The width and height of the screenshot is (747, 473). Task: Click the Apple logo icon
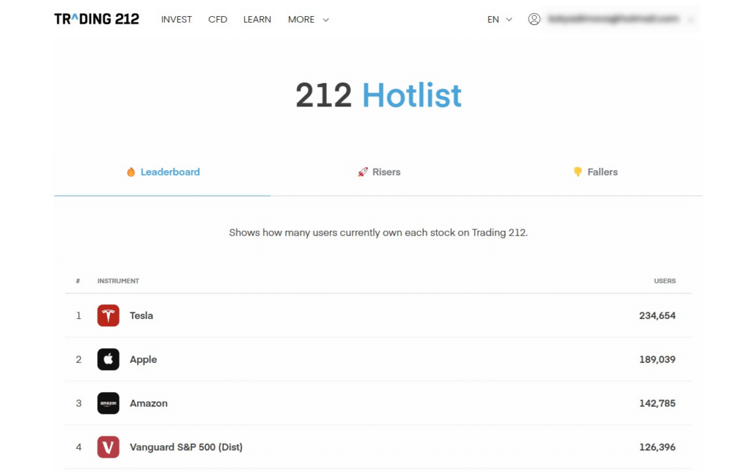pos(108,360)
